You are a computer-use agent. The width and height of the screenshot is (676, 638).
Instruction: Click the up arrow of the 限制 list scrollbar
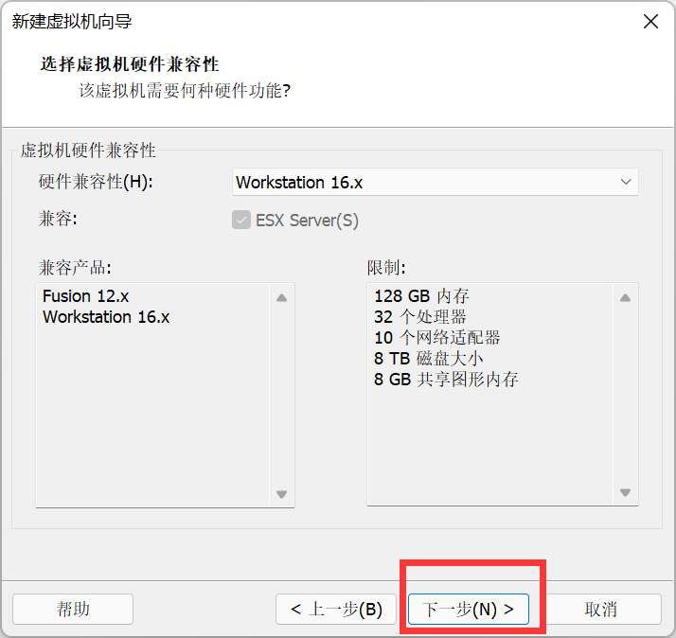[x=625, y=298]
